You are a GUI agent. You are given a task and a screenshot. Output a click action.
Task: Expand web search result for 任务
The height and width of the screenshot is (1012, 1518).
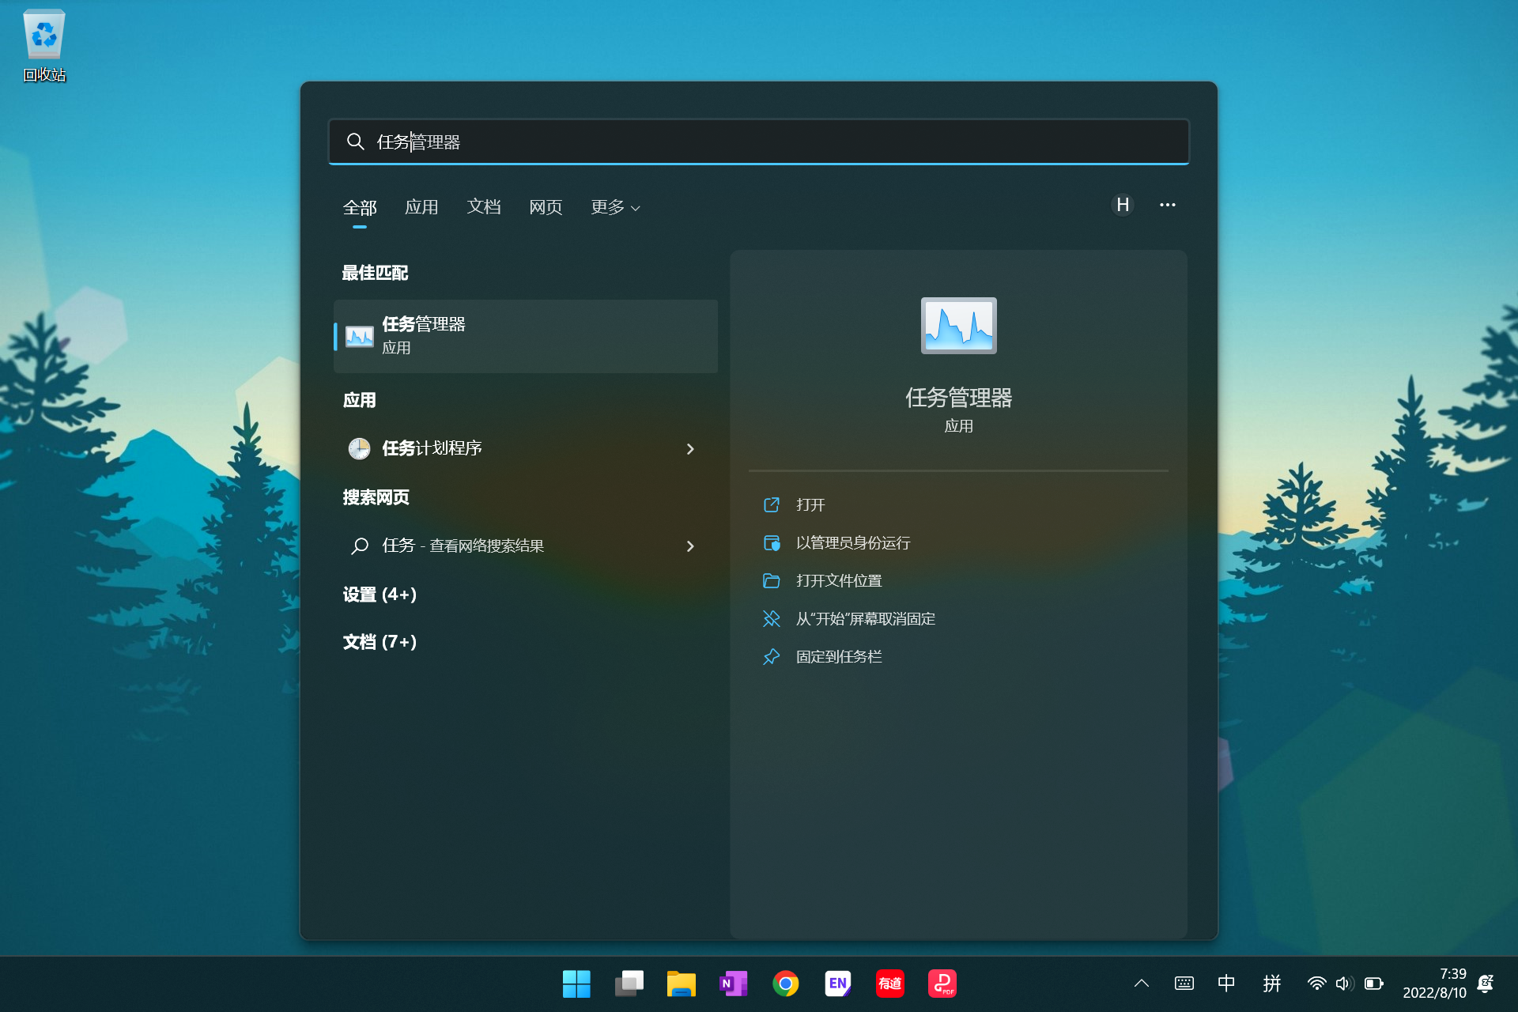(x=690, y=546)
